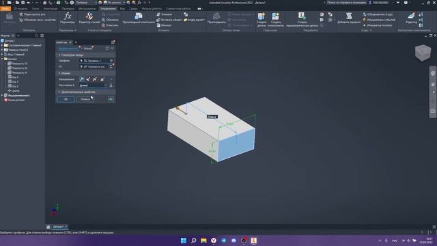437x246 pixels.
Task: Click the Insert Object ribbon command
Action: point(169,20)
